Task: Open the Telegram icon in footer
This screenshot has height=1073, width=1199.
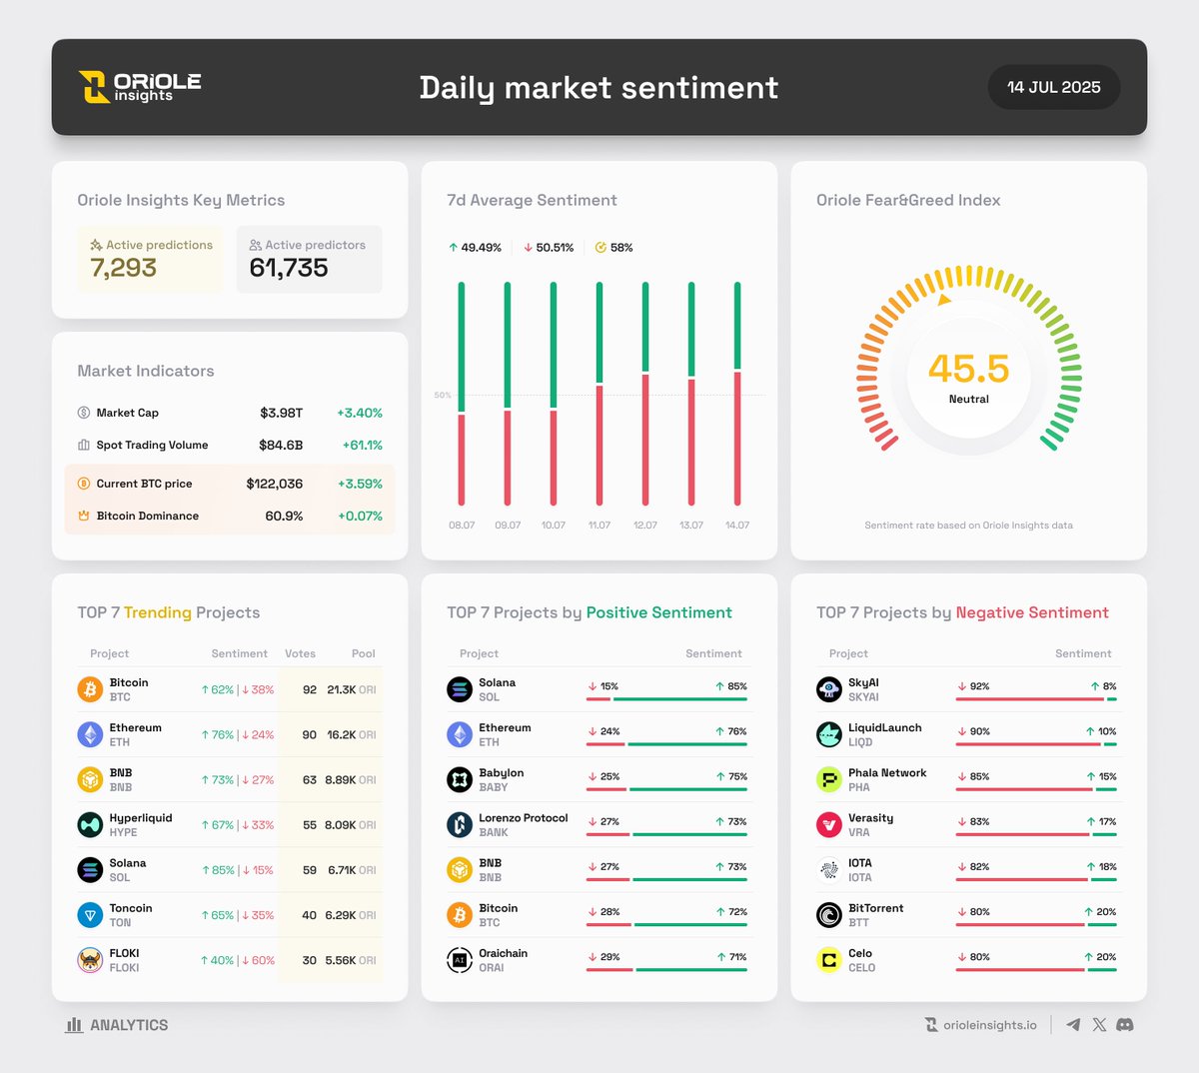Action: click(x=1073, y=1025)
